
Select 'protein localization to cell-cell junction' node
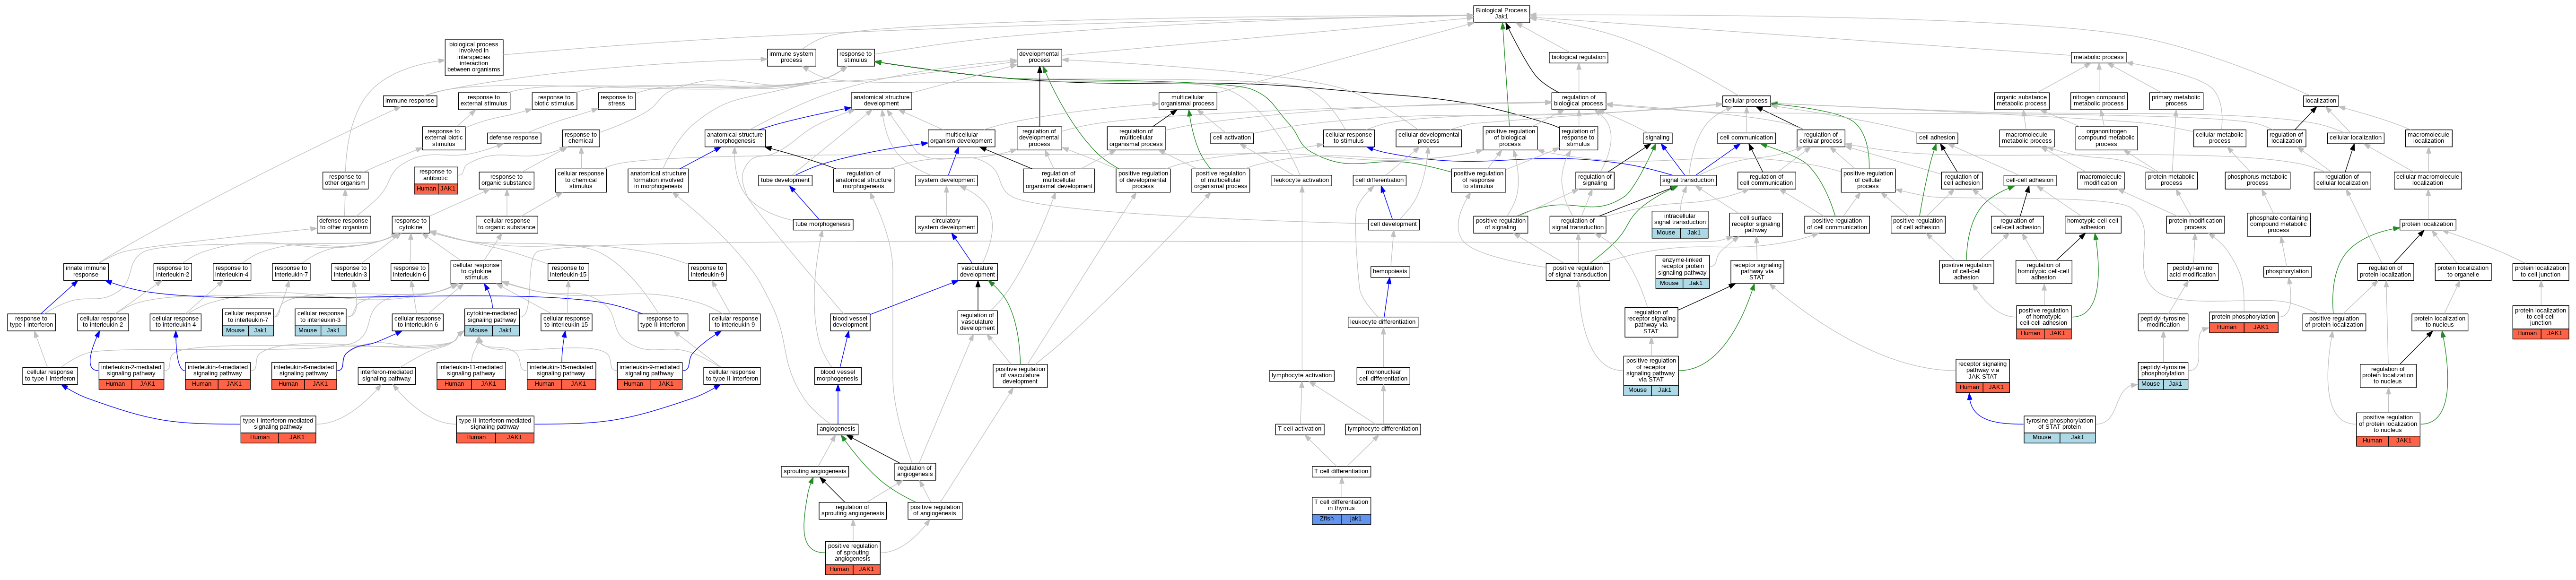(x=2541, y=322)
